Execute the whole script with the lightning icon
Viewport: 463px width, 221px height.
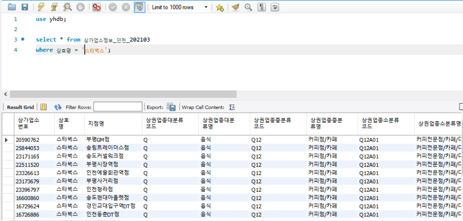point(41,7)
